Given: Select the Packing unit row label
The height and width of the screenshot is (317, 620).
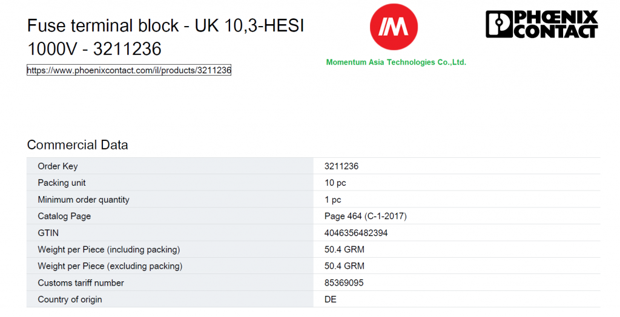Looking at the screenshot, I should pyautogui.click(x=62, y=183).
